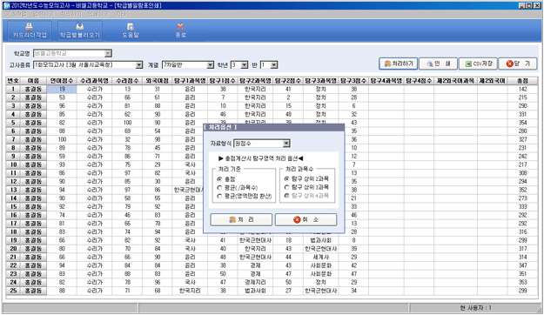Click the 탐구4과목명 column header
The image size is (544, 315).
tap(386, 80)
